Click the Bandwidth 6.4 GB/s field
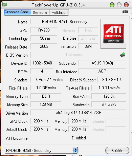 [109, 104]
